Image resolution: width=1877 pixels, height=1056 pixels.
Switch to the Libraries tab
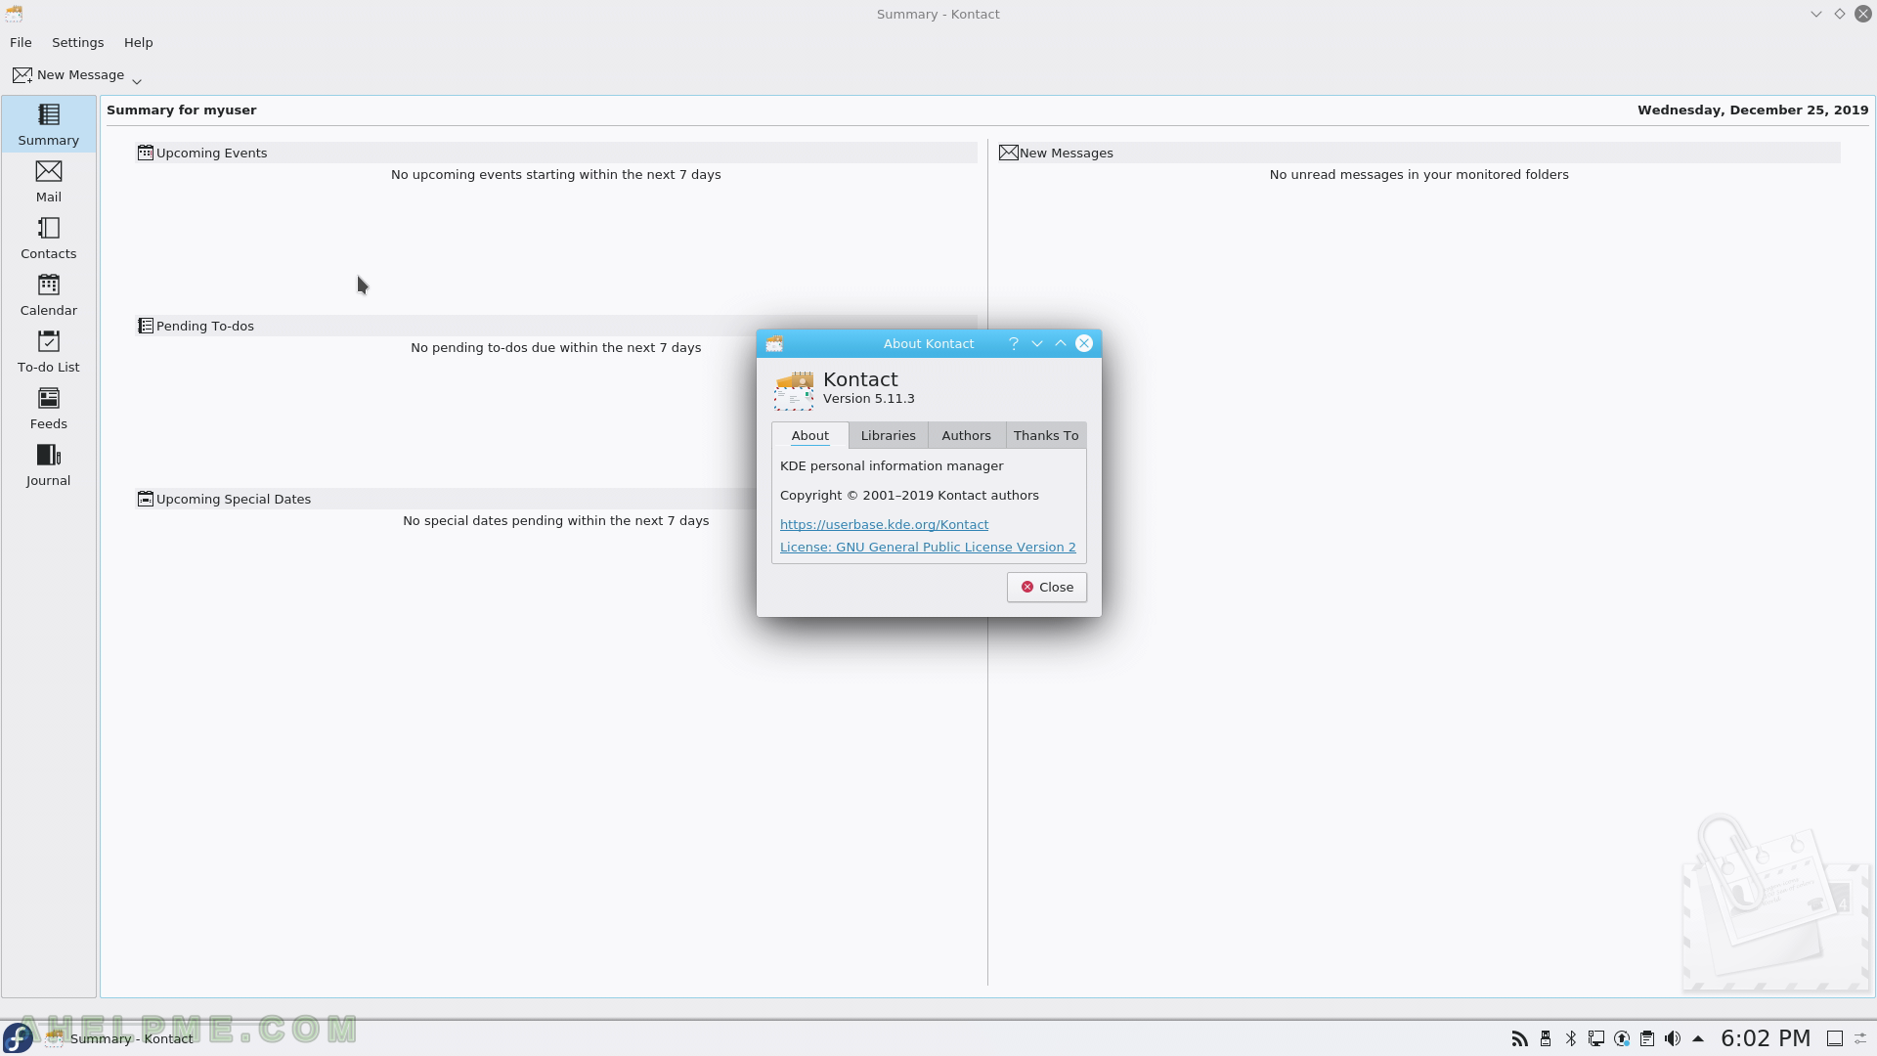889,436
